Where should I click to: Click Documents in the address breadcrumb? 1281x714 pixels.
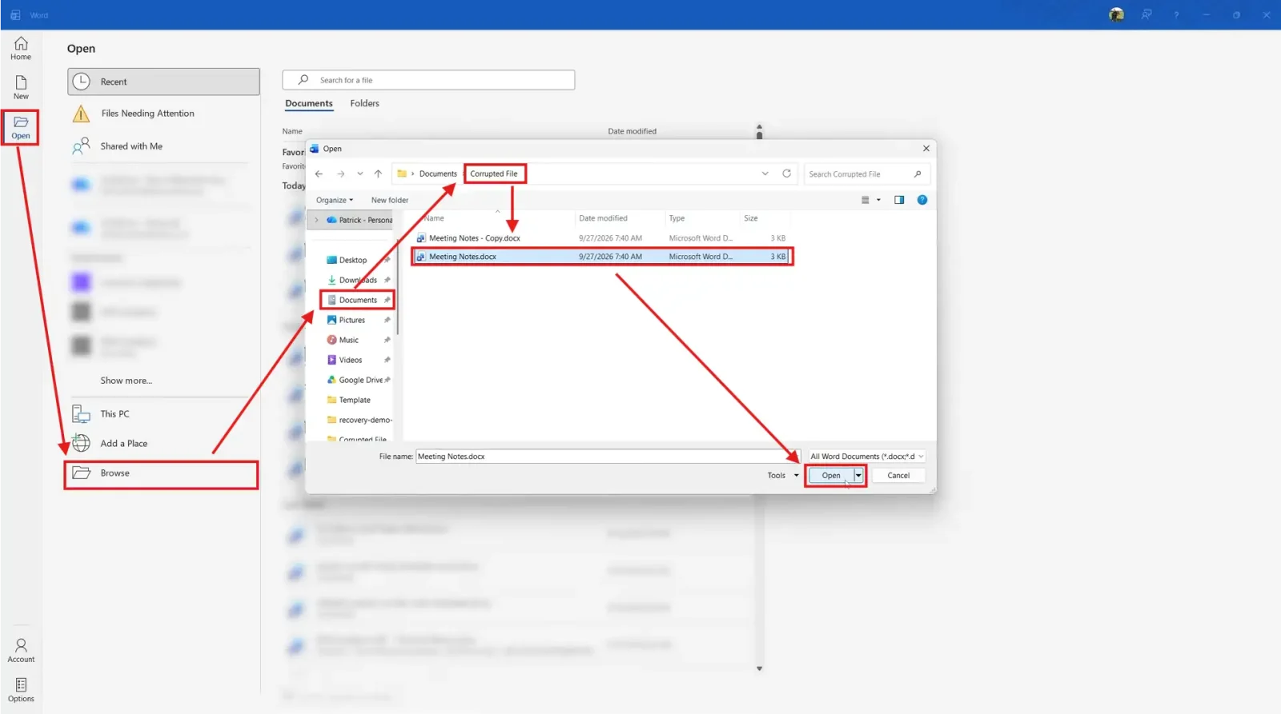click(x=438, y=174)
